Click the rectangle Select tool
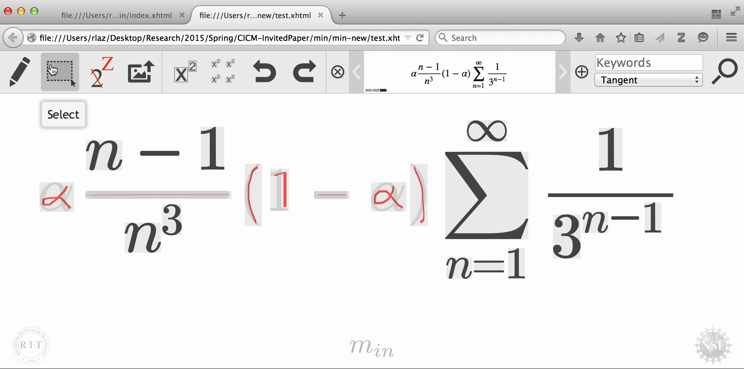 pos(60,72)
